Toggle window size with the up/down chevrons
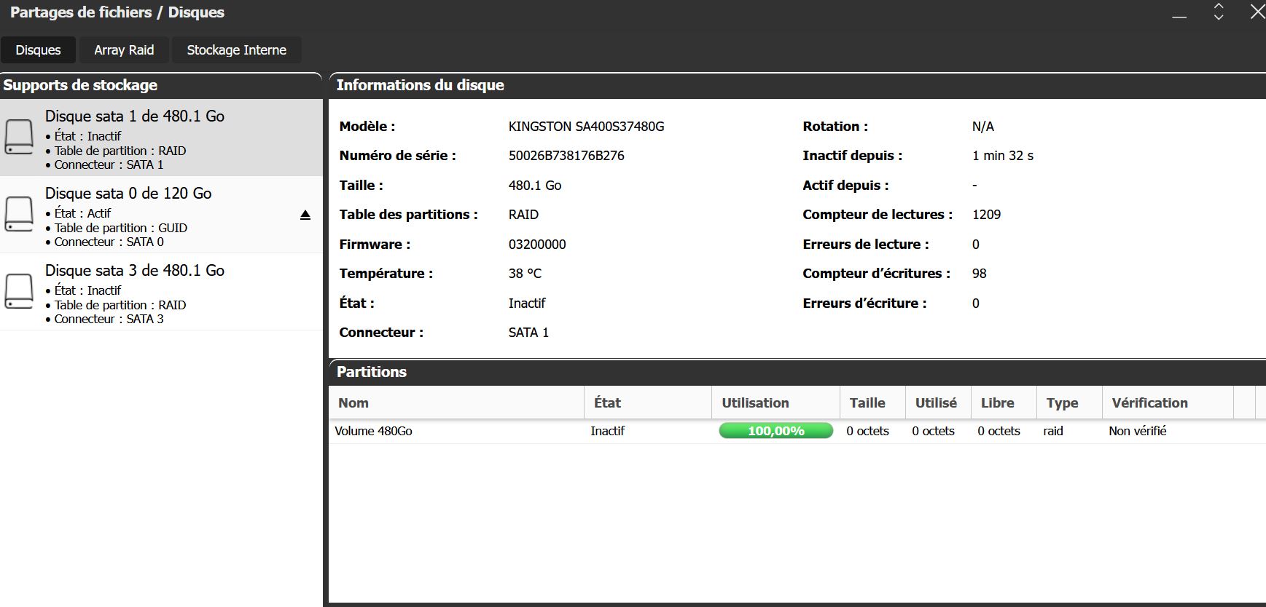 [x=1219, y=12]
